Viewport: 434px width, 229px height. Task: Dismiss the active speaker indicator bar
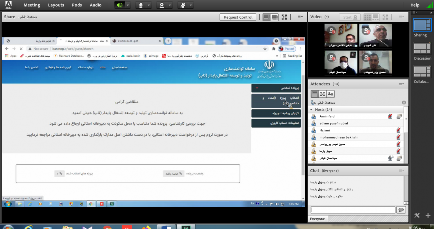(x=404, y=103)
